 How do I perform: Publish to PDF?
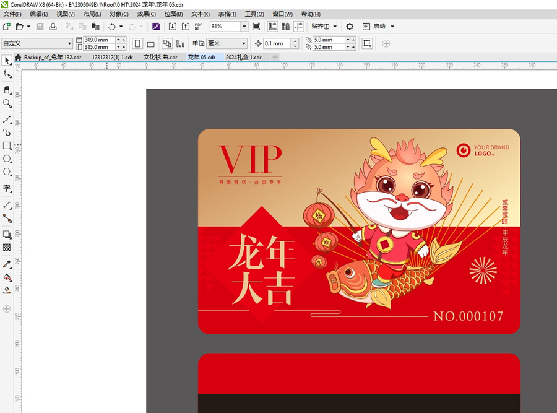coord(198,26)
